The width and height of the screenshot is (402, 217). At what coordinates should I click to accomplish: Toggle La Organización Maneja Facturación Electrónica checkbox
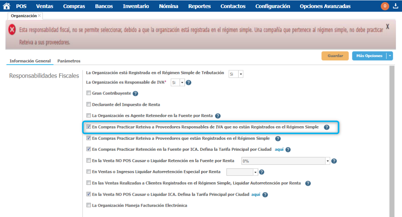click(x=89, y=205)
